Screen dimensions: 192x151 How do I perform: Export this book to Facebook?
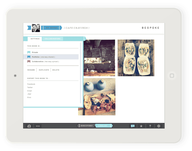coord(31,84)
